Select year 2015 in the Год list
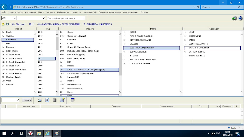244x137 pixels. [47, 43]
